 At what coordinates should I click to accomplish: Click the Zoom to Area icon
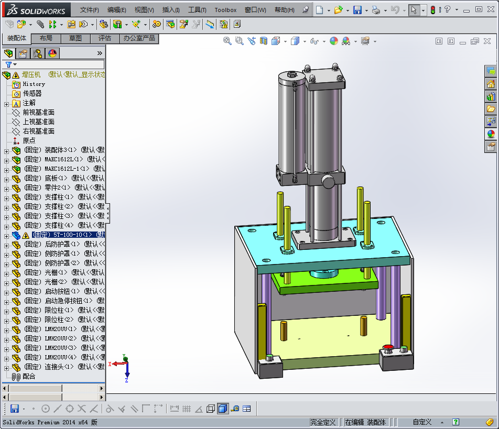pos(240,41)
